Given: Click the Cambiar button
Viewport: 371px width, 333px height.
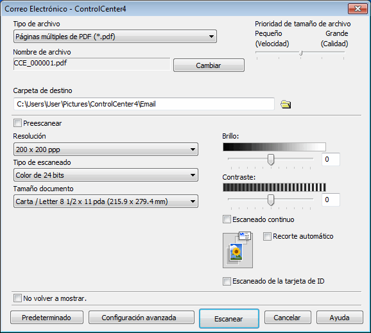Looking at the screenshot, I should 209,65.
